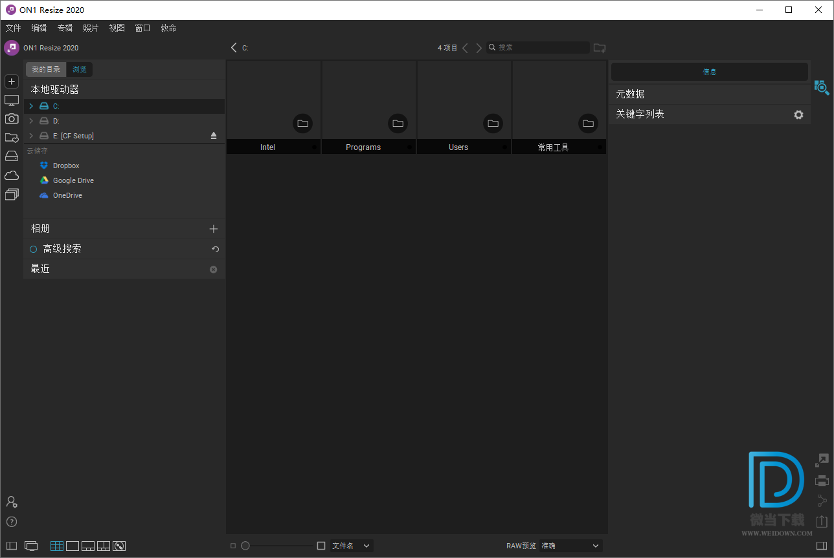This screenshot has height=558, width=834.
Task: Toggle the right panel visibility icon
Action: [822, 546]
